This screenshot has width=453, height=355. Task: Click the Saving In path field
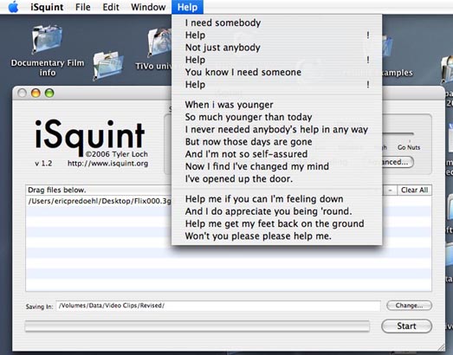pos(218,306)
